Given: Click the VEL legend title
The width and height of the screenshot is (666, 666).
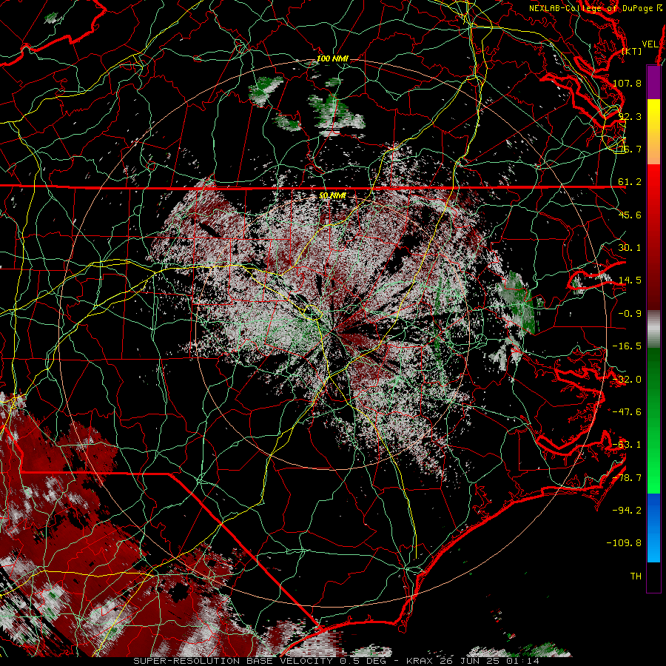Looking at the screenshot, I should (x=650, y=44).
